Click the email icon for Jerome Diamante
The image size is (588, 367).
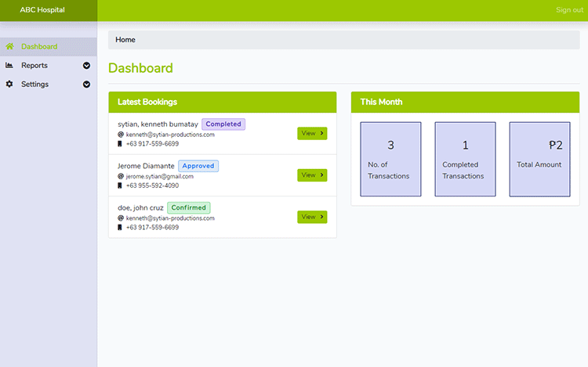121,177
